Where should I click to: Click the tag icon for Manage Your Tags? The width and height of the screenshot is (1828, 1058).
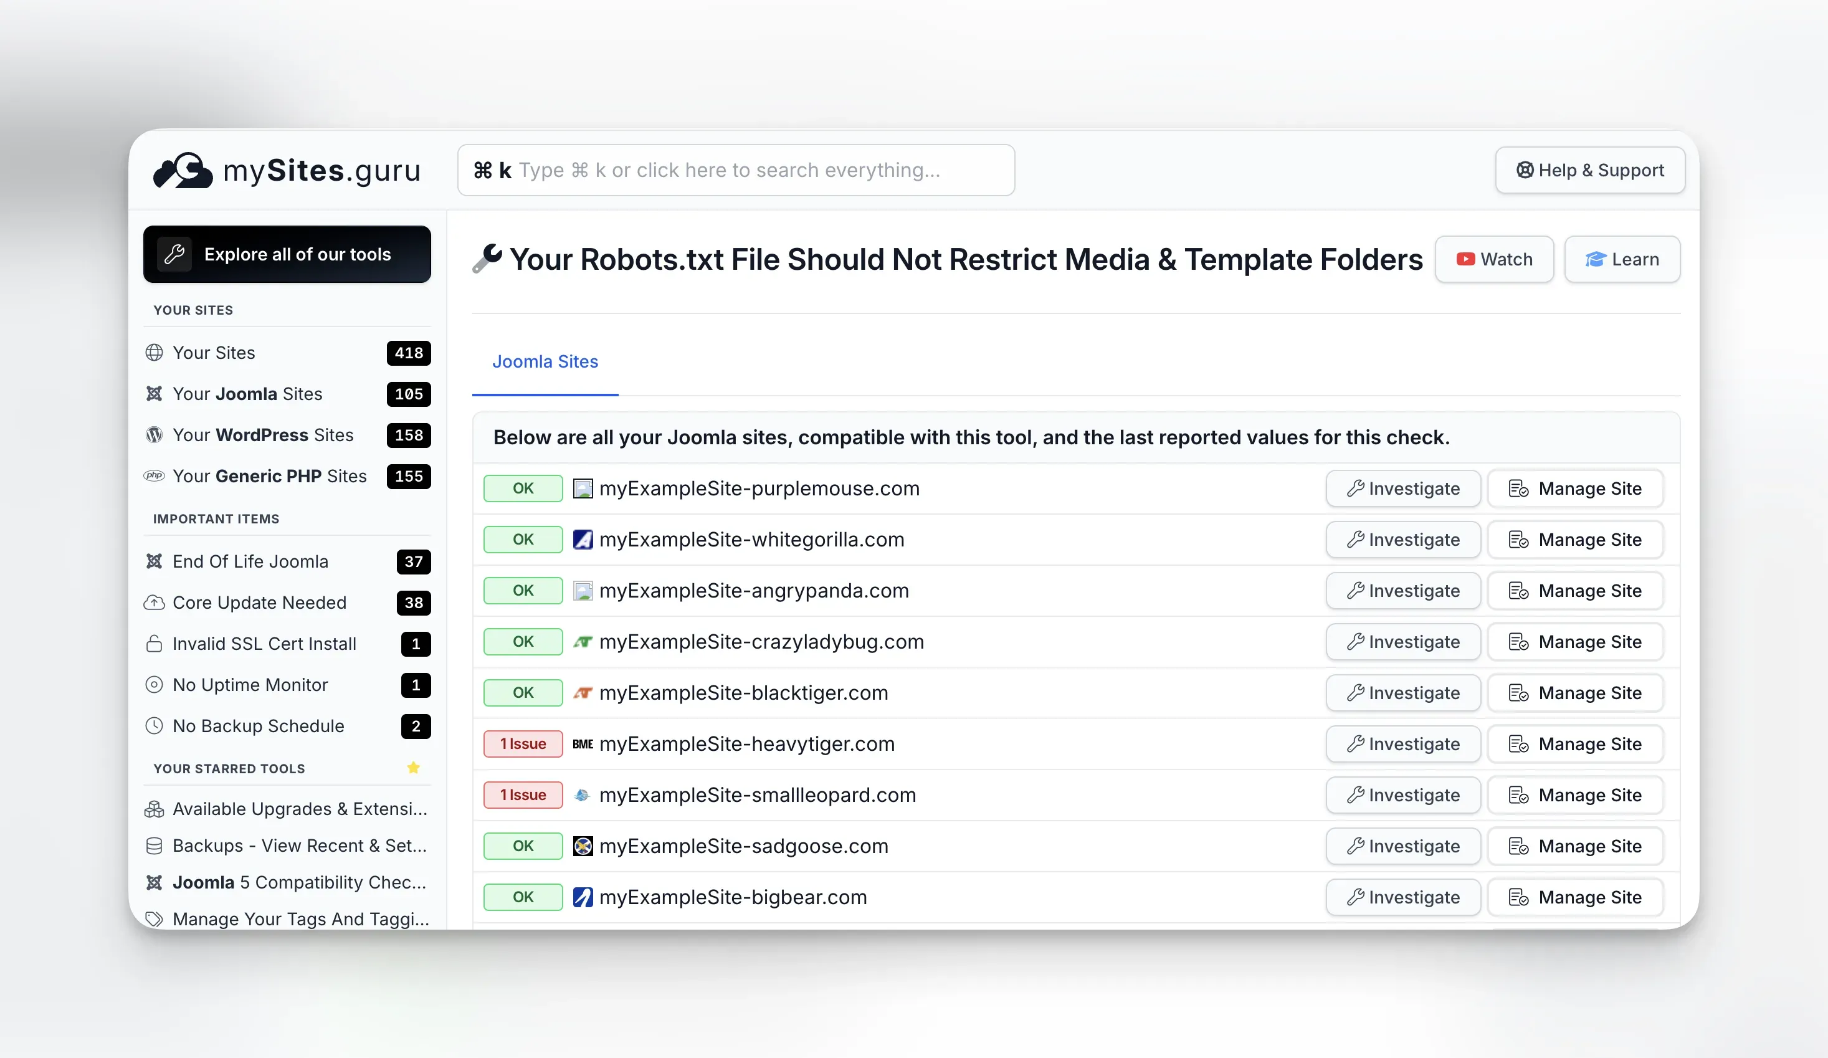(154, 920)
